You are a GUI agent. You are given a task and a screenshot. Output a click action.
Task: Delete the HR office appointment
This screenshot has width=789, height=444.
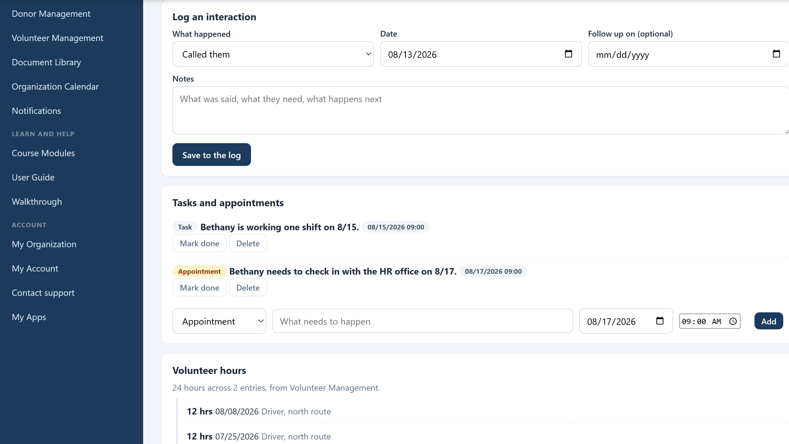[x=248, y=287]
